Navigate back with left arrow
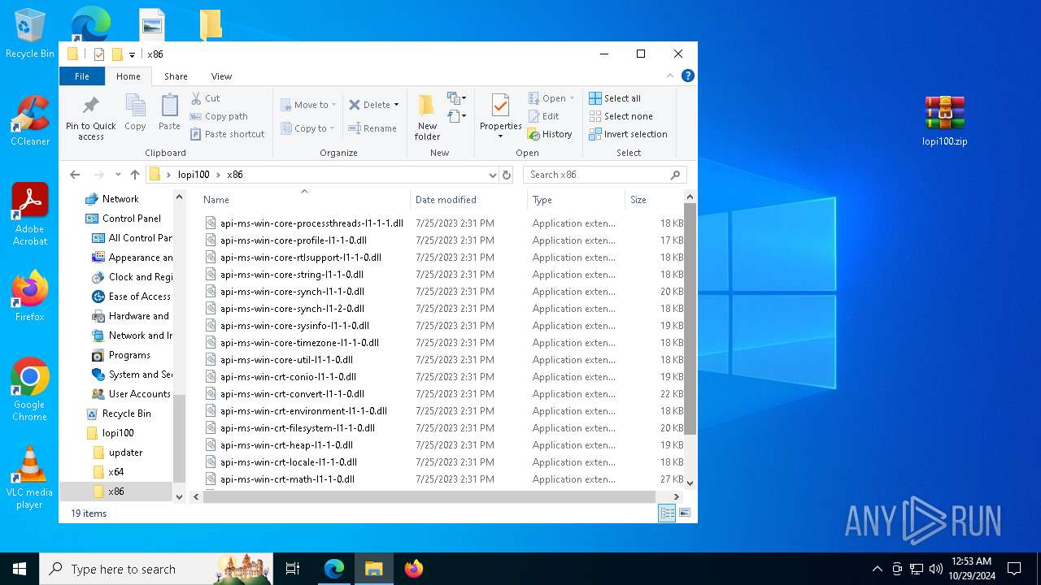Viewport: 1041px width, 585px height. point(75,175)
